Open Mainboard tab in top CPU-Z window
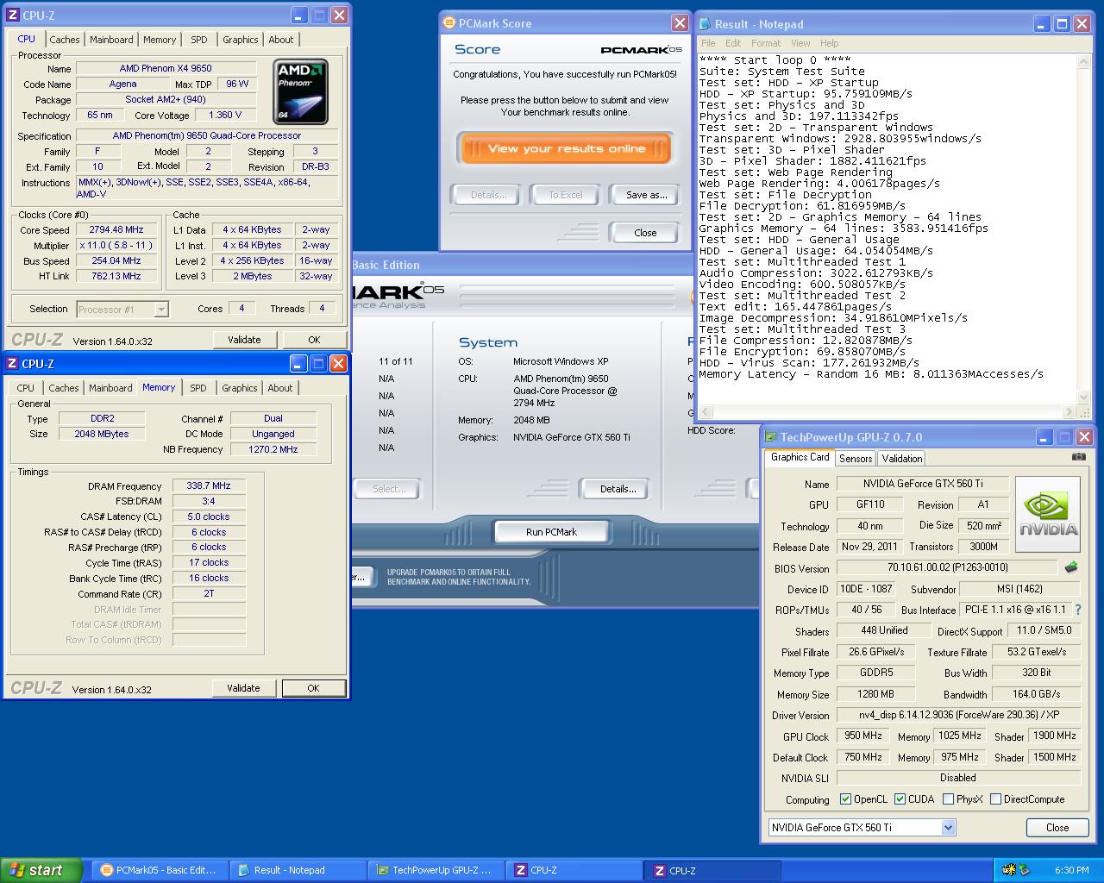 pos(112,40)
